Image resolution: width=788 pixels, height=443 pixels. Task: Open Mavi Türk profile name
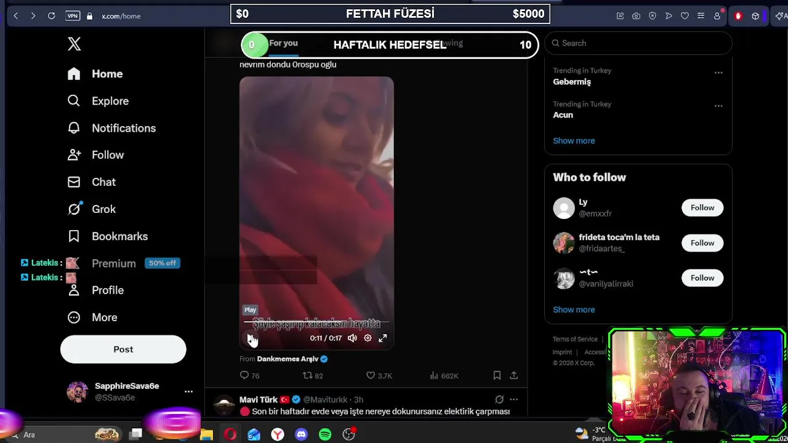(259, 399)
